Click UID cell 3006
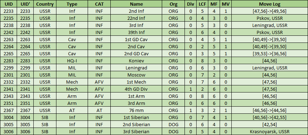This screenshot has height=135, width=308. click(x=9, y=131)
